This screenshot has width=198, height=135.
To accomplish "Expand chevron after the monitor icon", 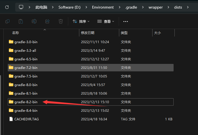I will pyautogui.click(x=29, y=7).
